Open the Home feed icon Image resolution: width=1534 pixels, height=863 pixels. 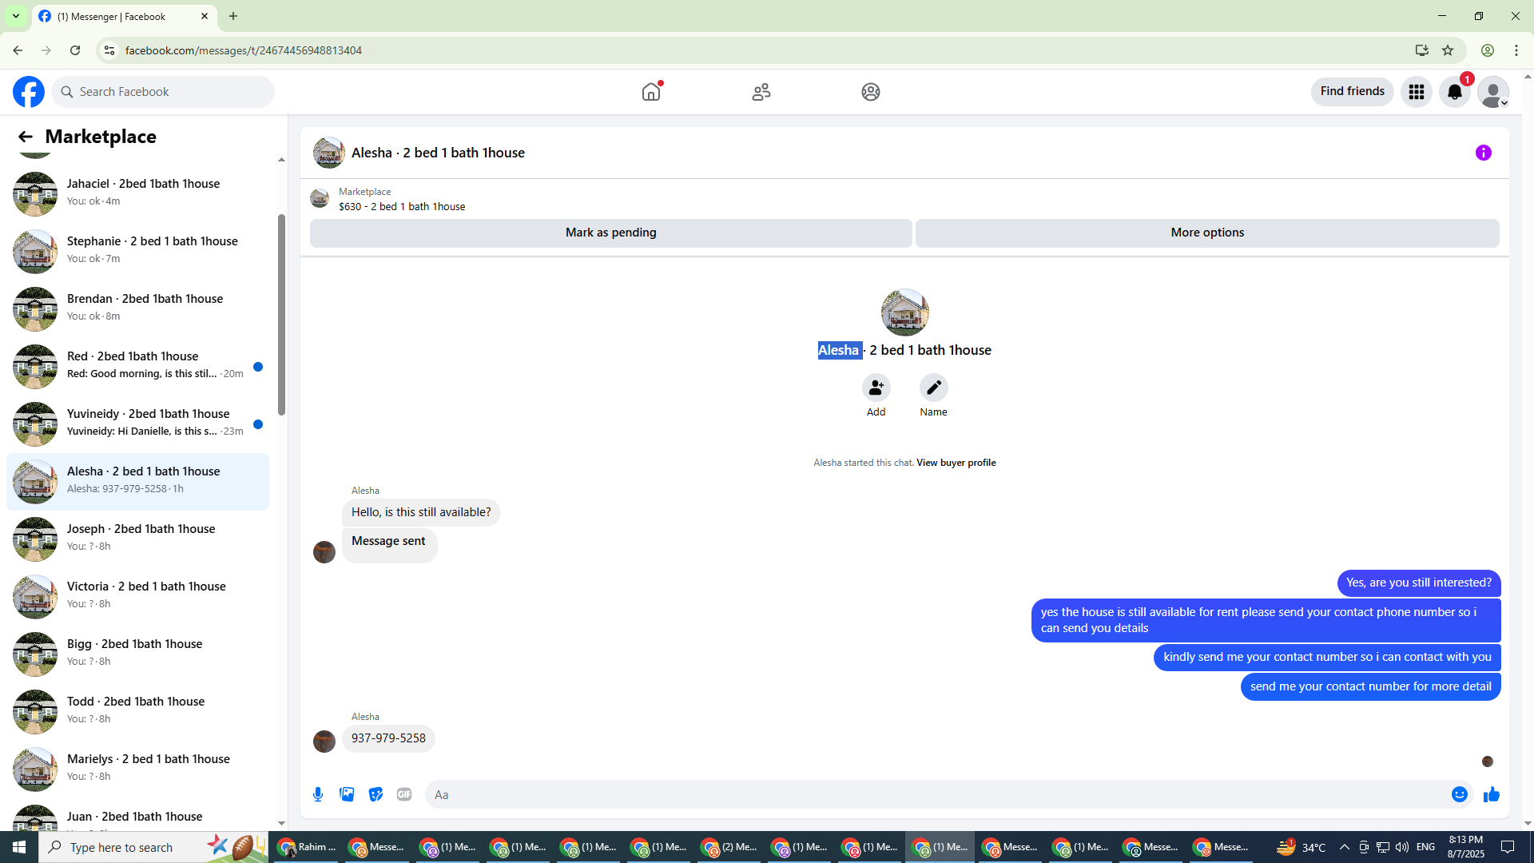(x=651, y=92)
